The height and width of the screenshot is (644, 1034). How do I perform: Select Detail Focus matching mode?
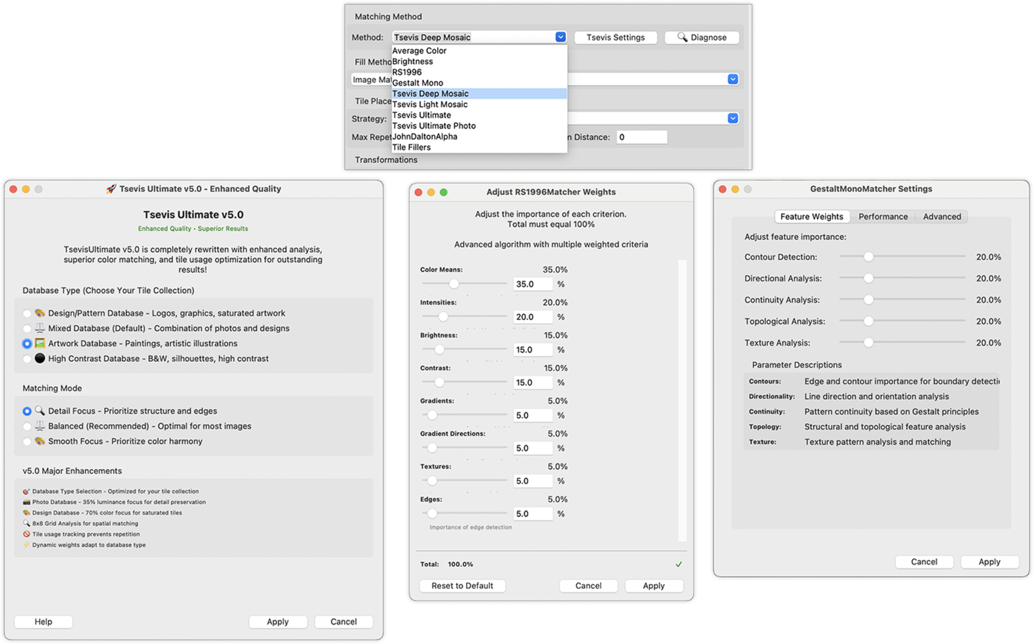pos(27,411)
